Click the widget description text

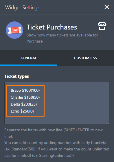tap(62, 38)
